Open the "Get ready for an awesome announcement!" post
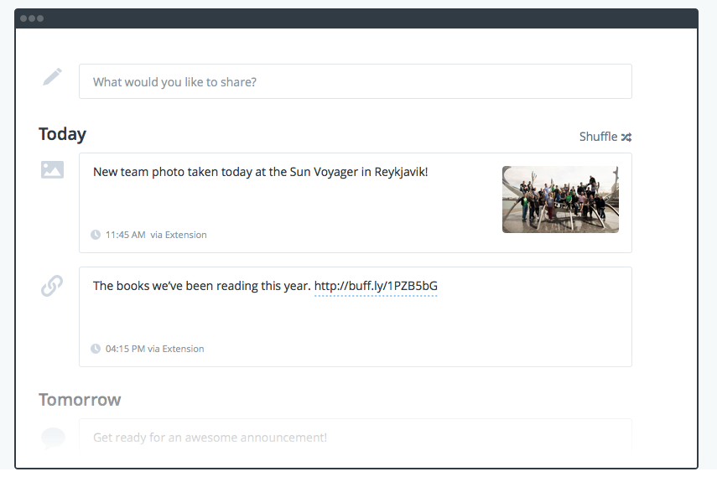717x482 pixels. click(356, 436)
